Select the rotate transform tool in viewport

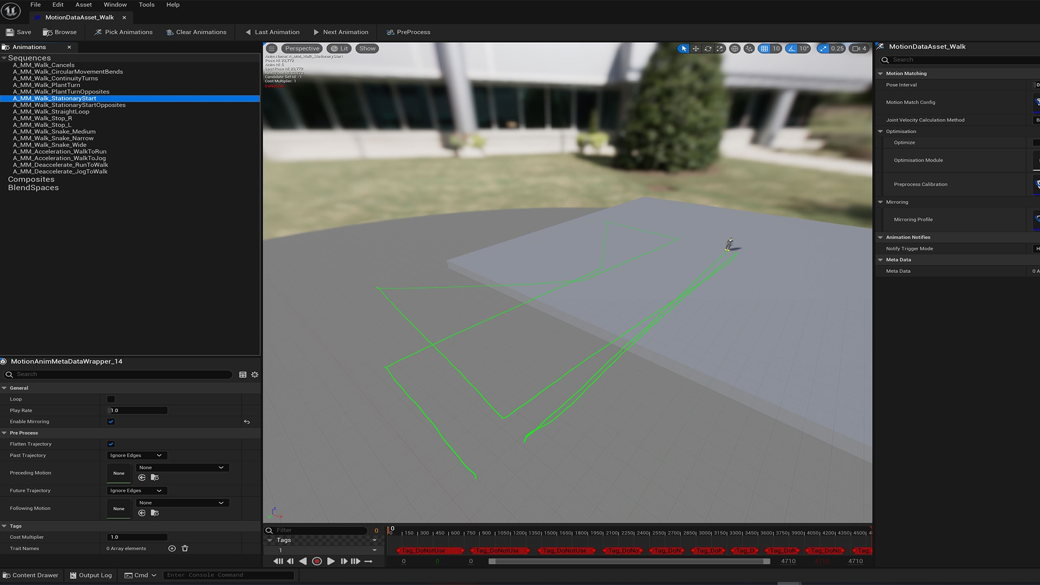(x=708, y=49)
